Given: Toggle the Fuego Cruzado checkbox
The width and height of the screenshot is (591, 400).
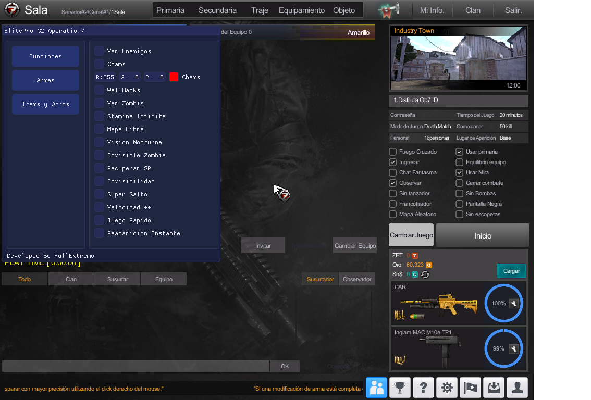Looking at the screenshot, I should coord(393,152).
